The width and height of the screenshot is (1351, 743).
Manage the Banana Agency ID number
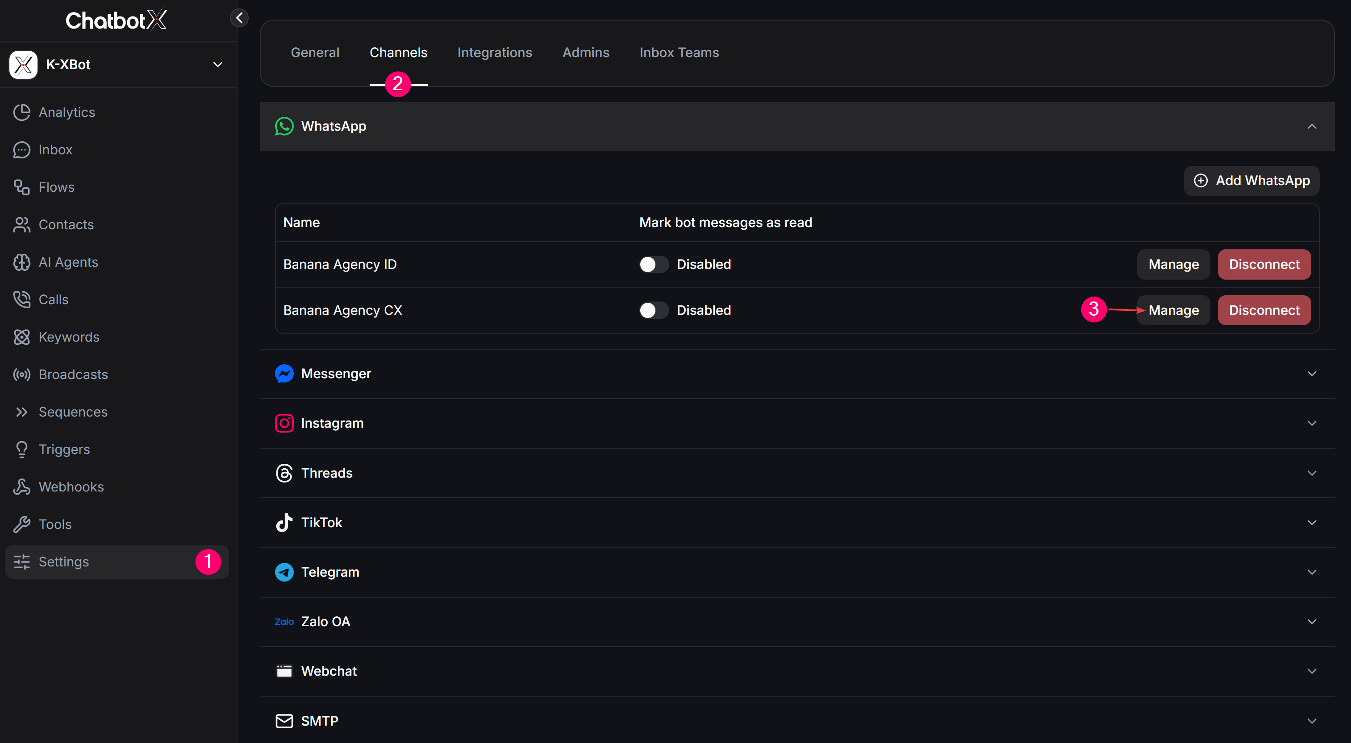click(x=1173, y=264)
